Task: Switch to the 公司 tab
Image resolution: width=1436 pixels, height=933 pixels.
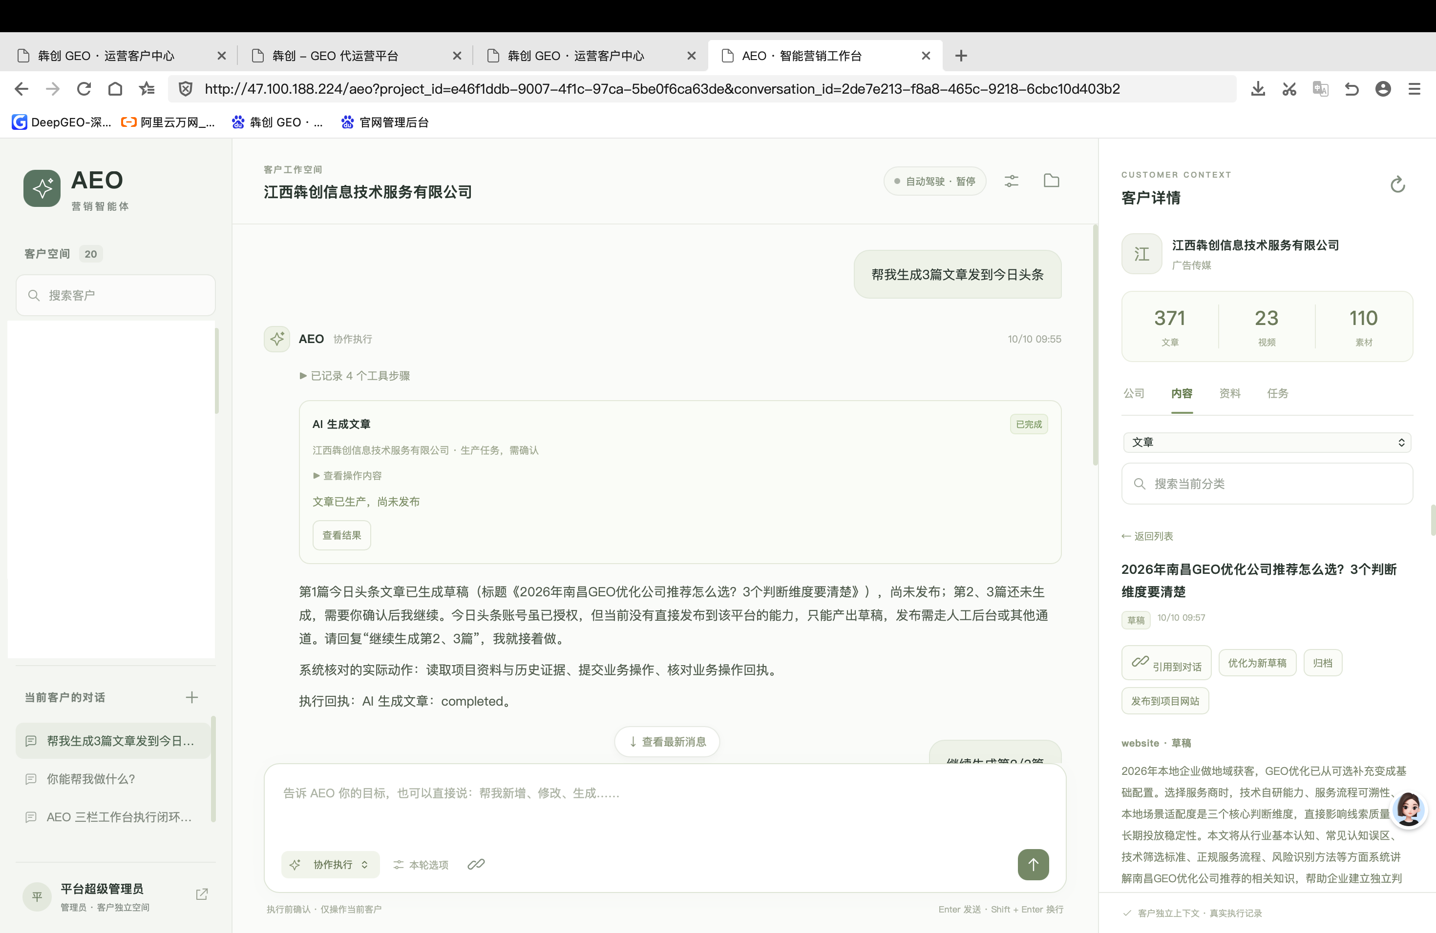Action: [x=1134, y=394]
